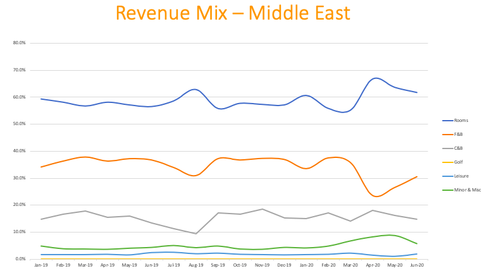
Task: Click the green Minor & Misc legend marker
Action: tap(447, 190)
